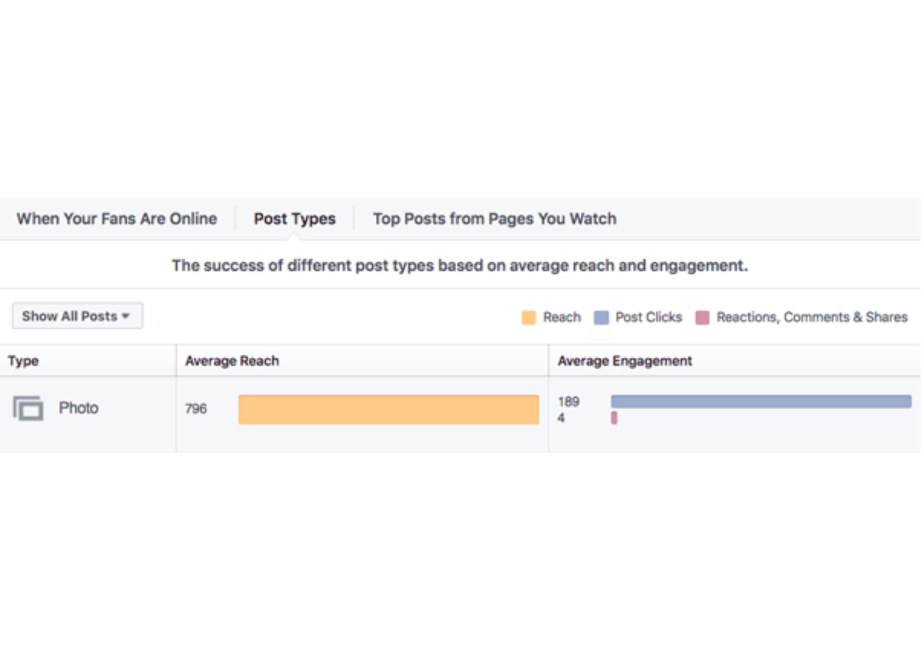Open Top Posts from Pages You Watch tab
Screen dimensions: 921x651
[x=495, y=219]
